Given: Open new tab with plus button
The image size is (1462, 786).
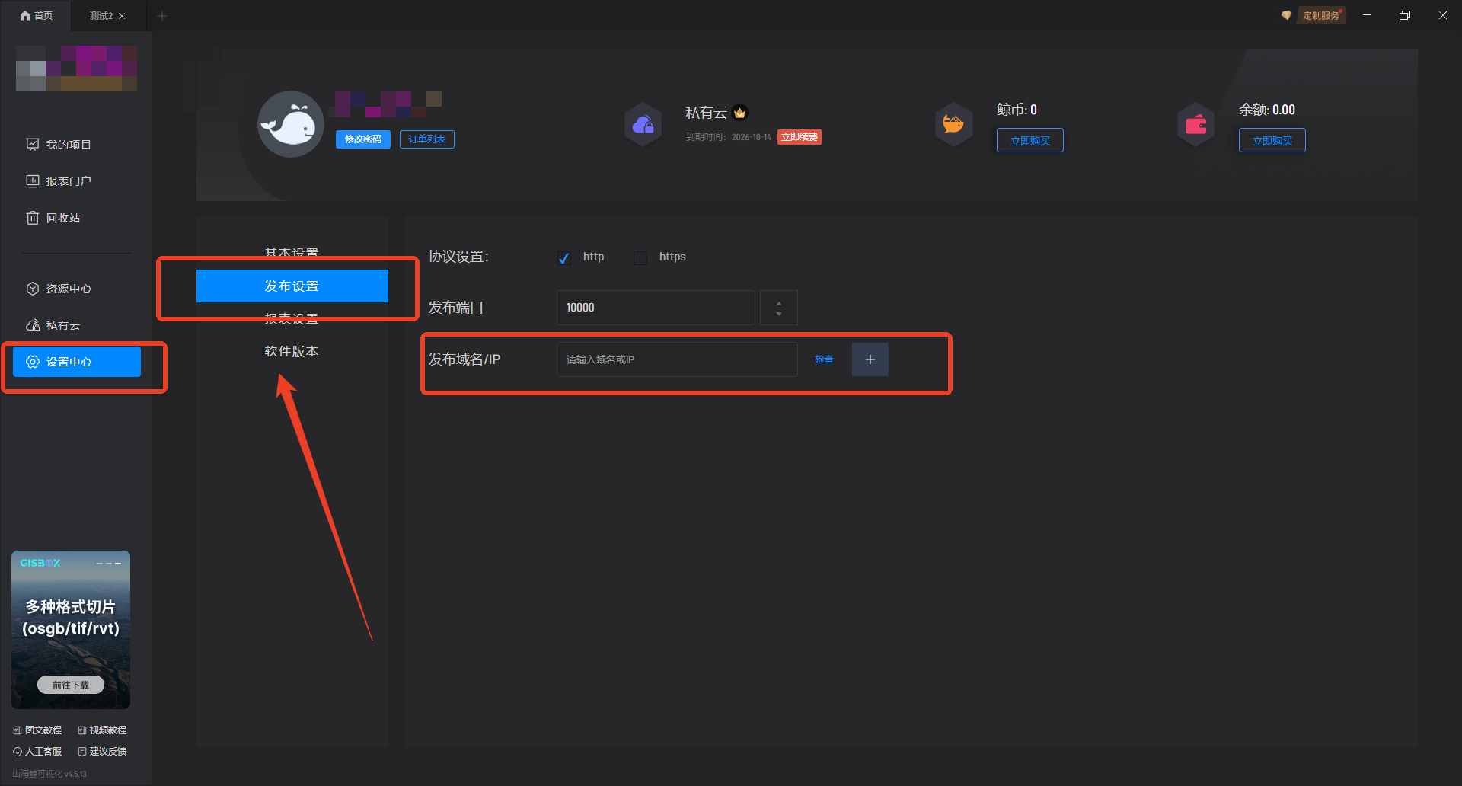Looking at the screenshot, I should tap(161, 16).
